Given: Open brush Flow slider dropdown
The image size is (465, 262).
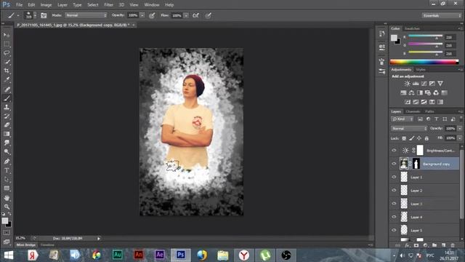Looking at the screenshot, I should [186, 15].
